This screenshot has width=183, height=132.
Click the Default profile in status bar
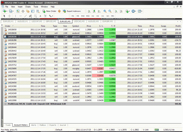(x=59, y=130)
